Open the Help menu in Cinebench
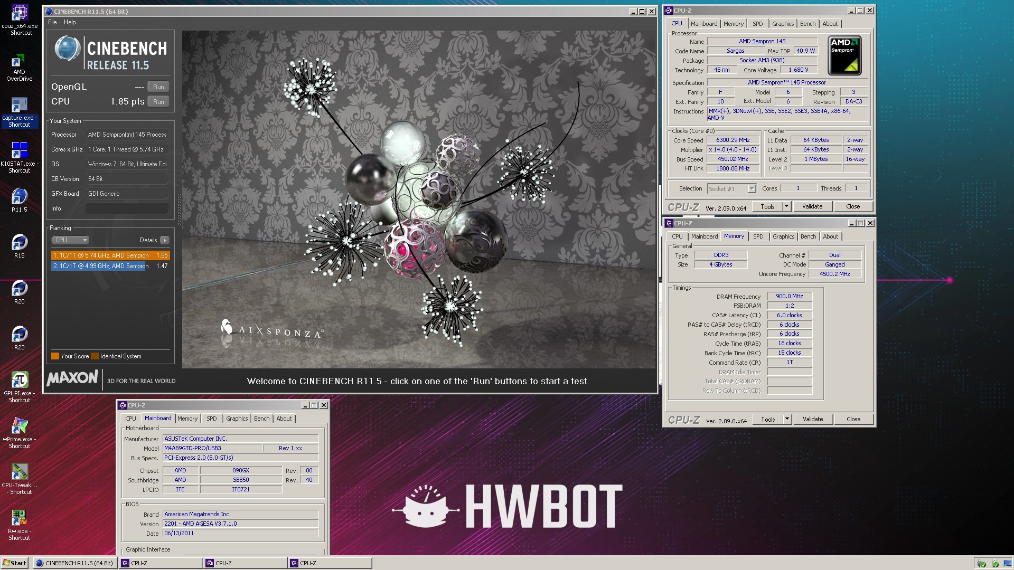The image size is (1014, 570). coord(70,22)
